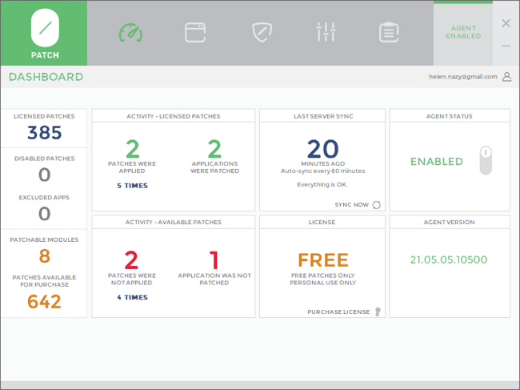
Task: Click the Excluded Apps count
Action: pyautogui.click(x=45, y=214)
